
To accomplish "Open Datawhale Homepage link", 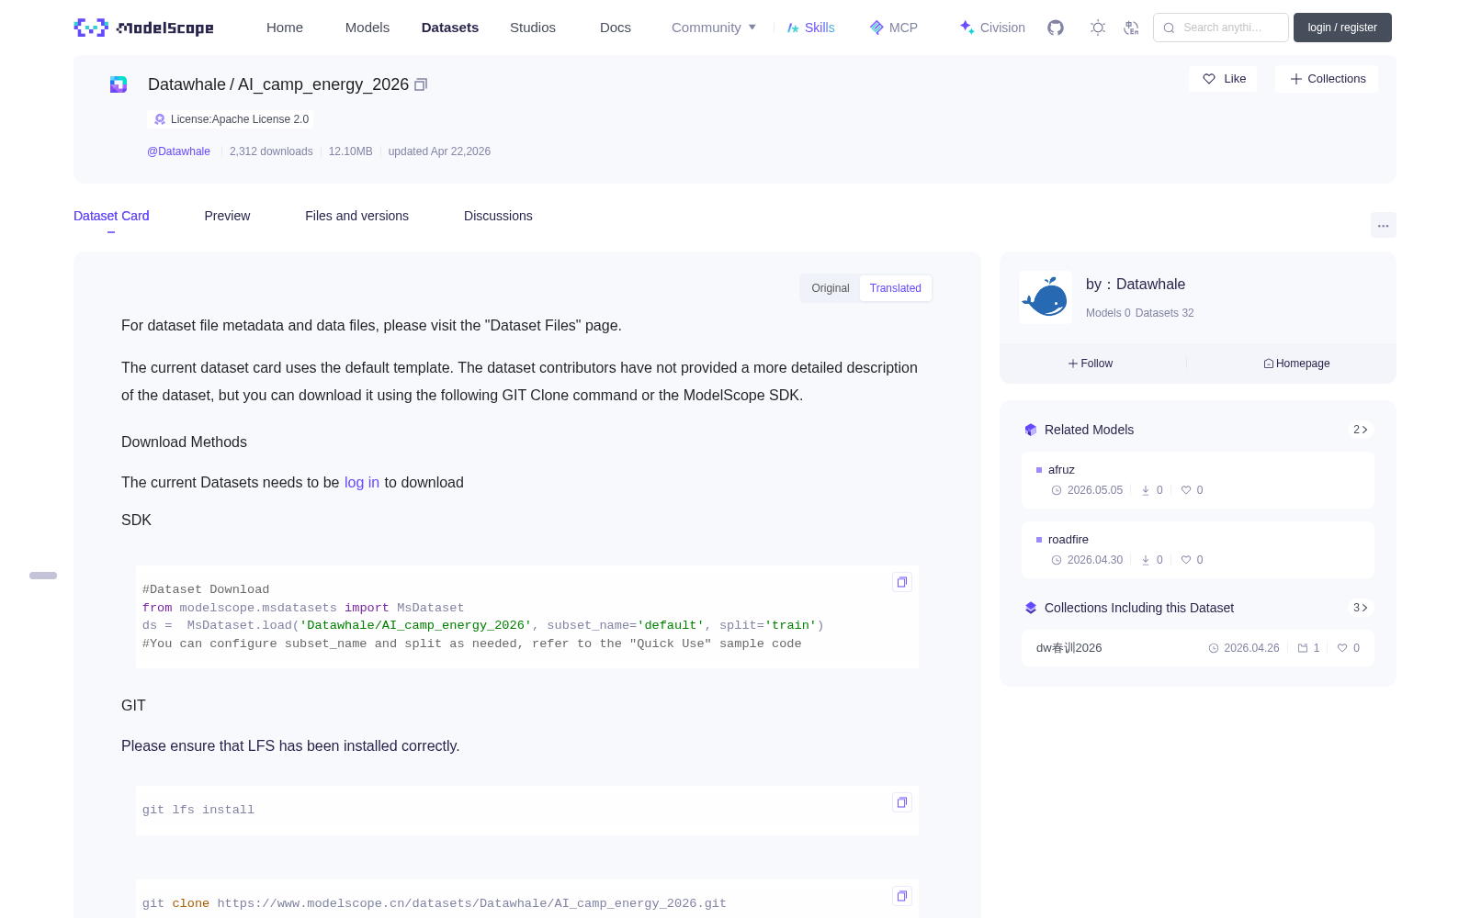I will coord(1296,364).
